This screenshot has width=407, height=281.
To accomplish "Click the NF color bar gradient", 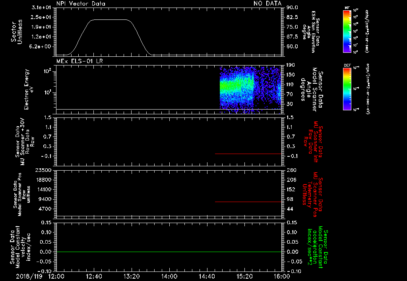I will [x=347, y=31].
